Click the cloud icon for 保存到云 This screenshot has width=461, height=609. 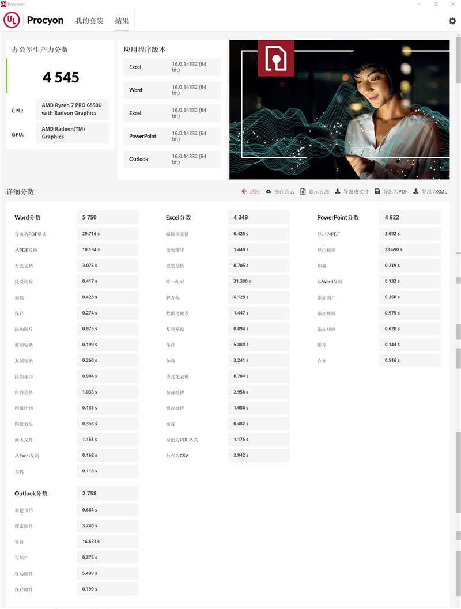[269, 191]
